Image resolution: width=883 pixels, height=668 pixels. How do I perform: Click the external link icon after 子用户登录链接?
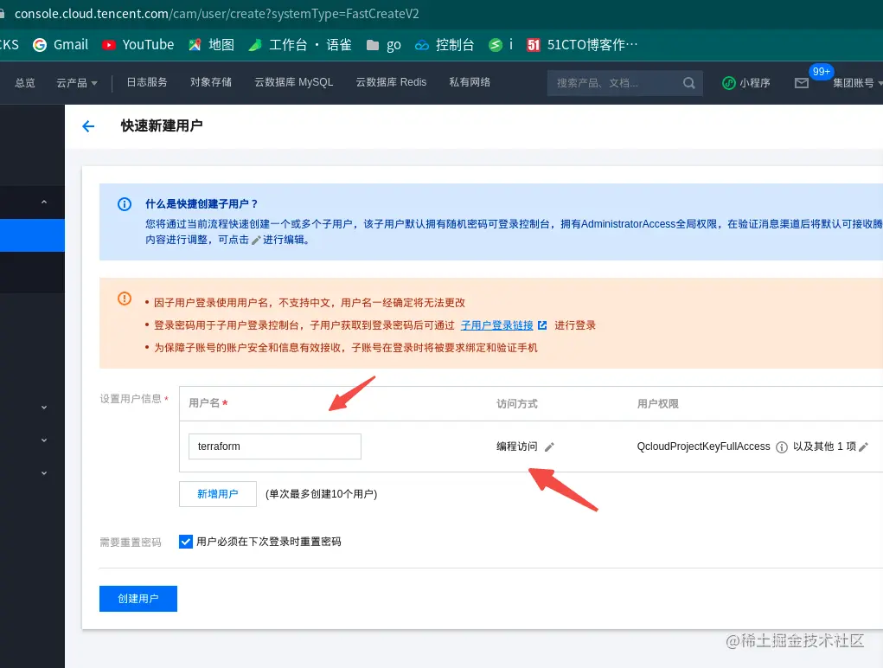point(542,325)
